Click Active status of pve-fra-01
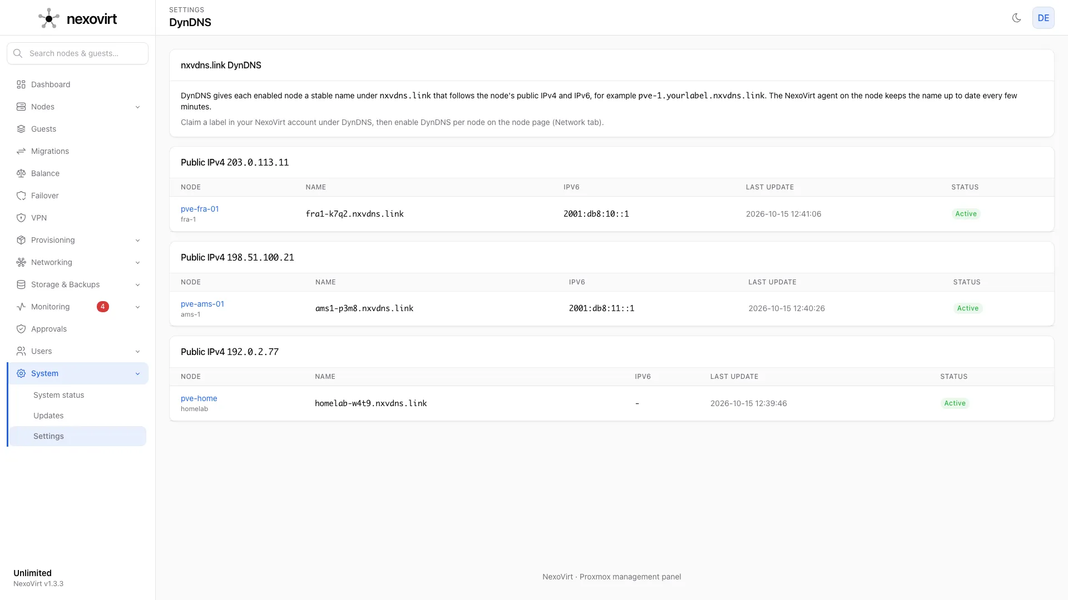Screen dimensions: 1068x600 966,214
